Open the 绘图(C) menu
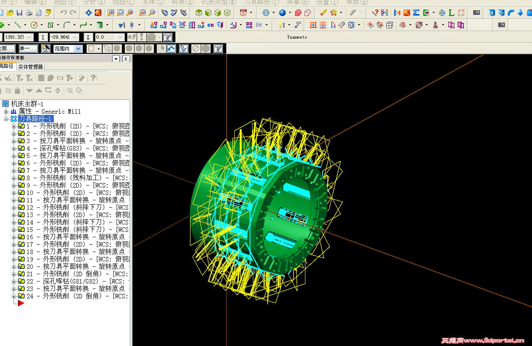The width and height of the screenshot is (532, 346). point(124,2)
